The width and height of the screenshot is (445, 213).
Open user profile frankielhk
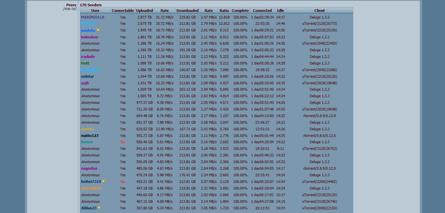pyautogui.click(x=90, y=70)
